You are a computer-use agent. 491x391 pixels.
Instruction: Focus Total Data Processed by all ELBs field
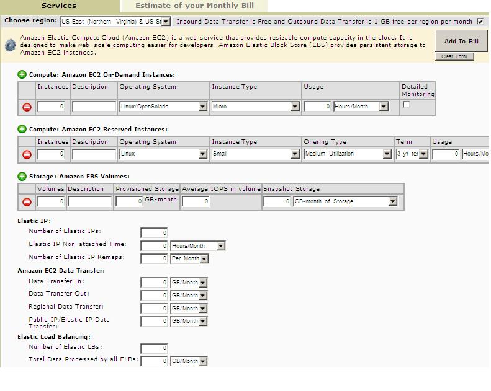[154, 361]
